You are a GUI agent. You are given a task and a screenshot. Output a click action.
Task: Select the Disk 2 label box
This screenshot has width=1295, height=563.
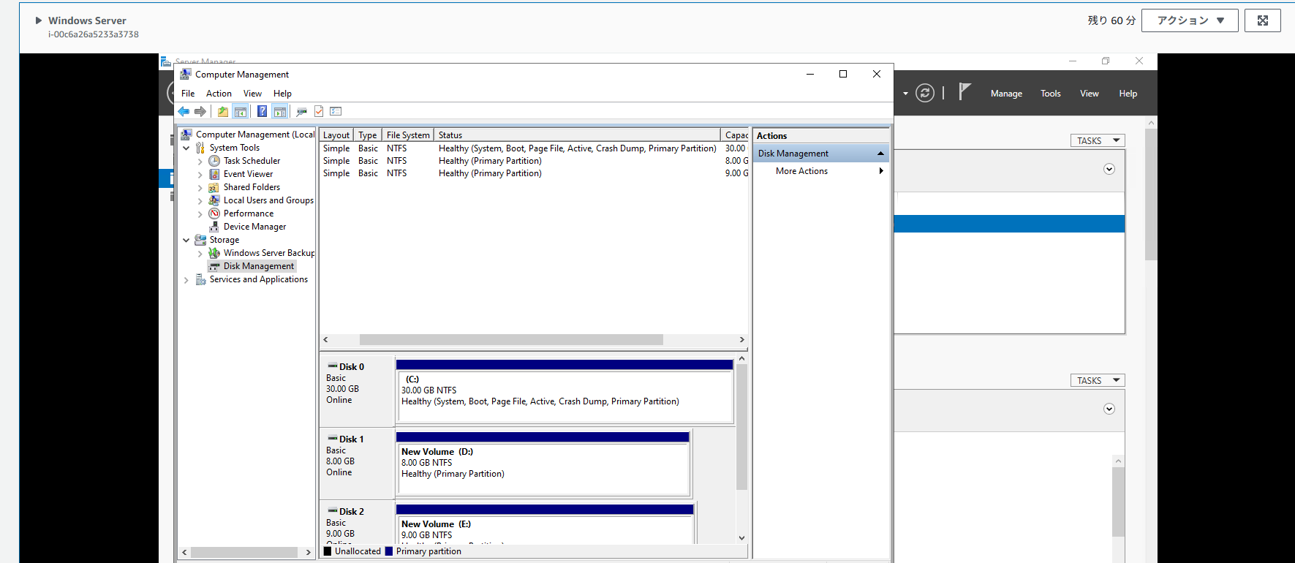[x=357, y=523]
